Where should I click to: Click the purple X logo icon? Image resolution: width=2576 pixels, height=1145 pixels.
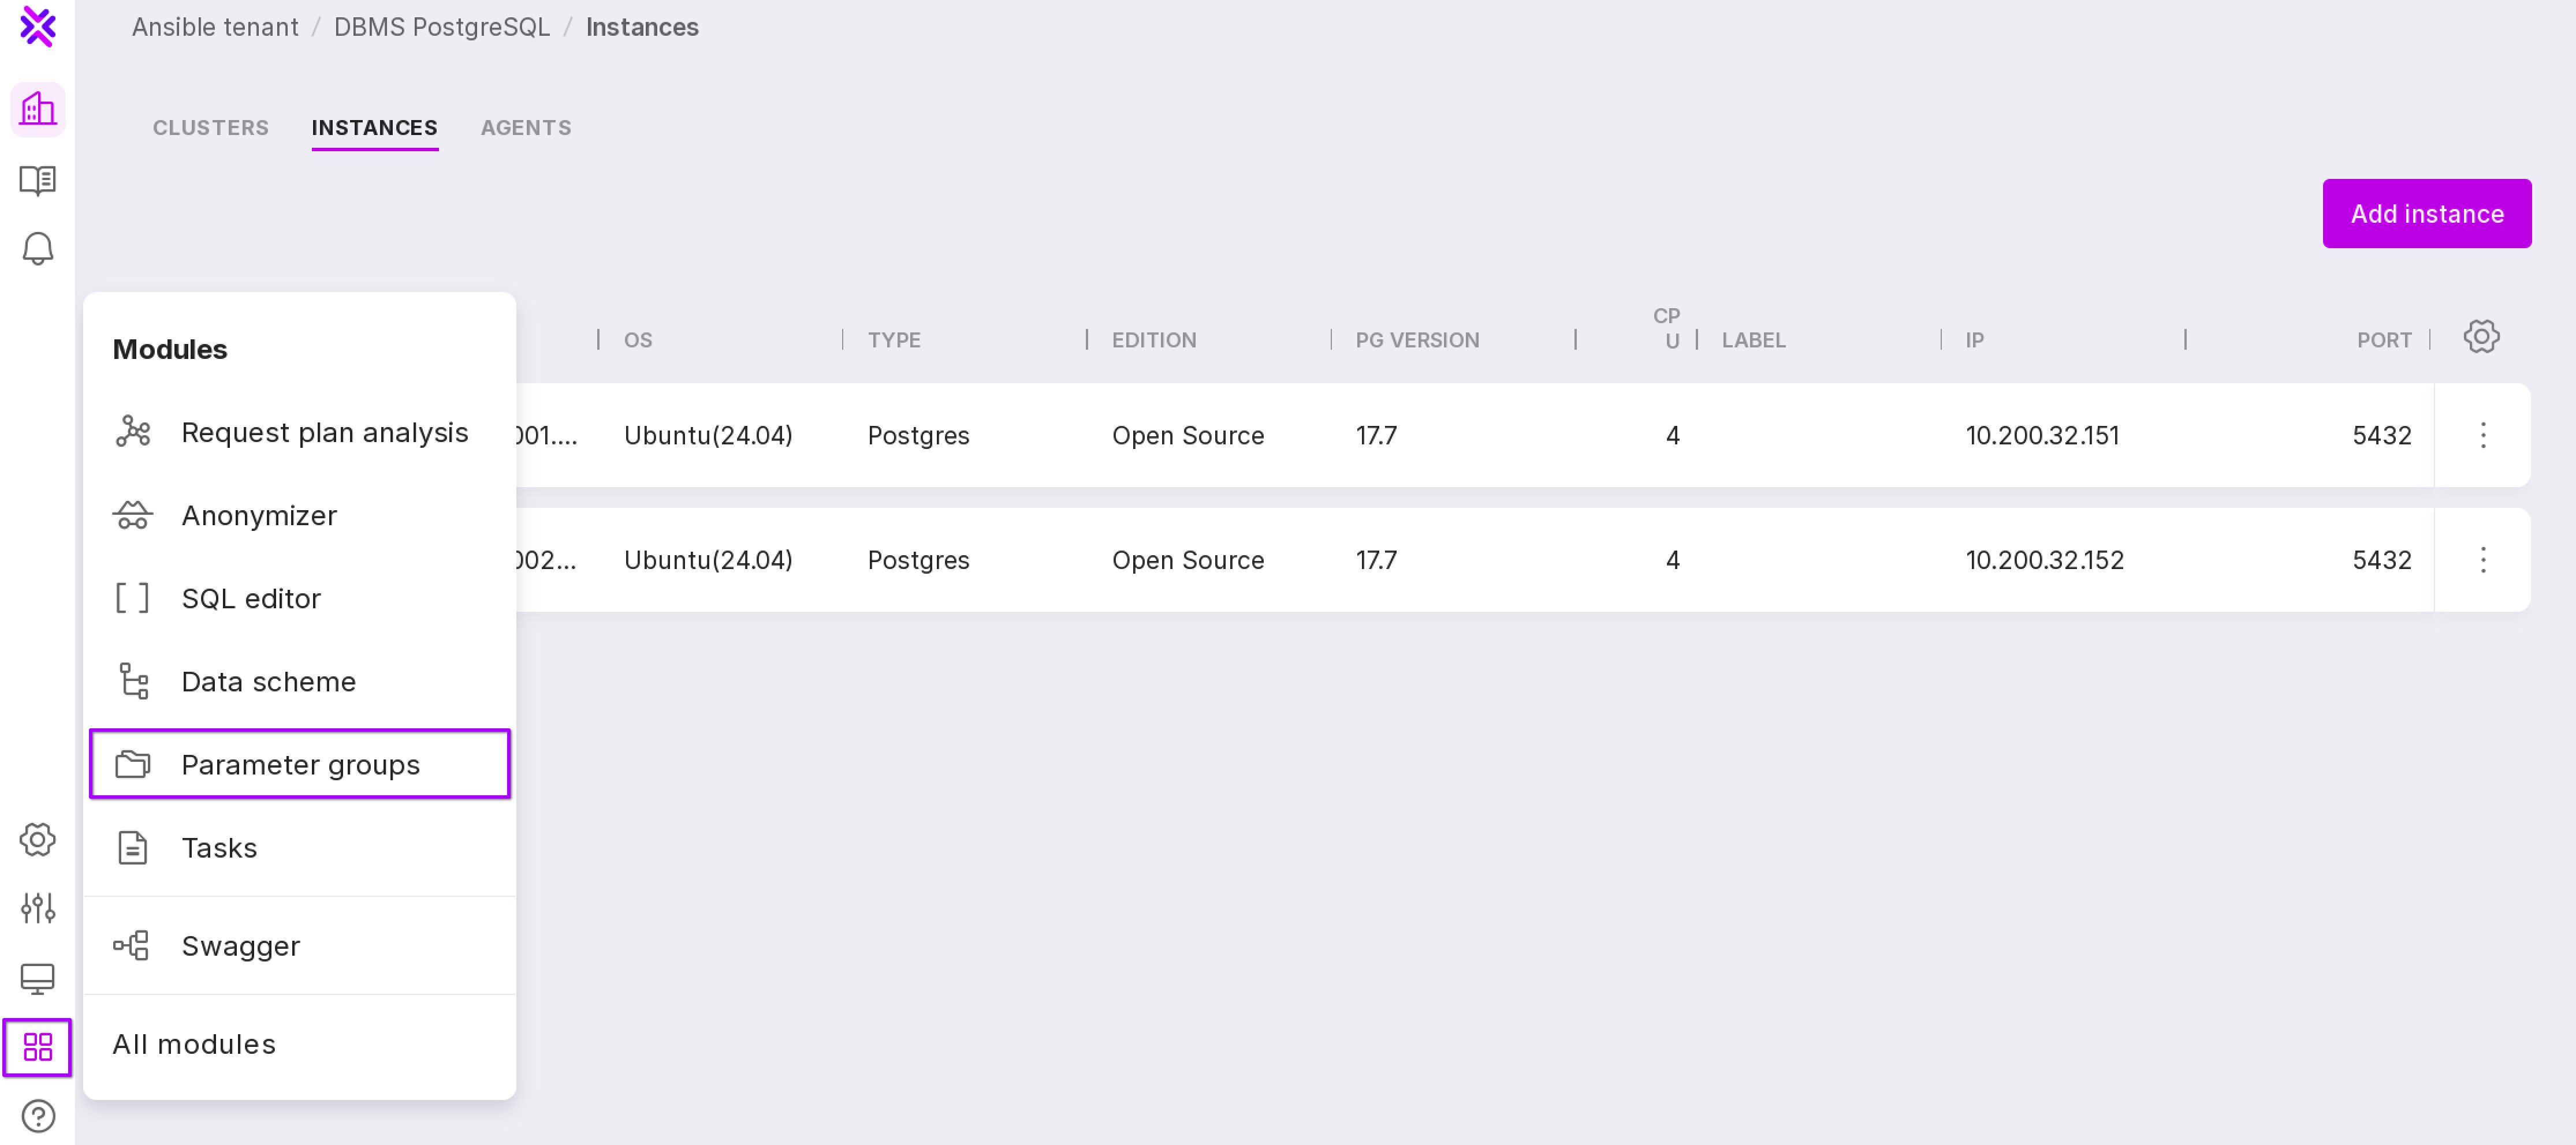(37, 27)
